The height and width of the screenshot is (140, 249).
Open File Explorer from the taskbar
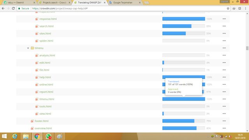26,136
